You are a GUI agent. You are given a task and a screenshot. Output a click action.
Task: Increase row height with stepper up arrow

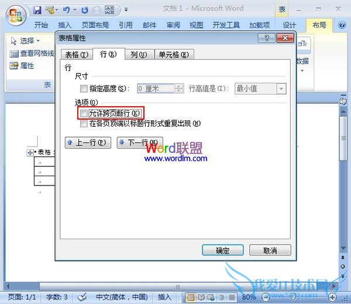pos(178,86)
